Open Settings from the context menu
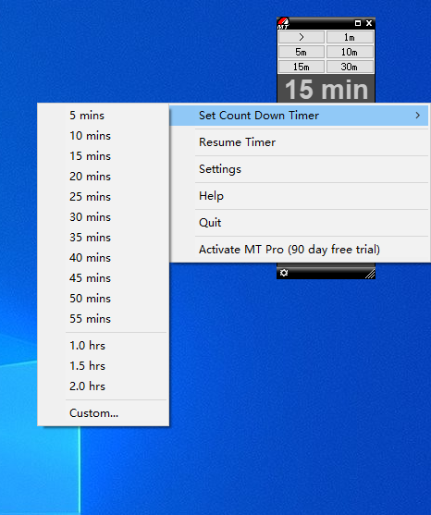This screenshot has height=515, width=431. coord(300,169)
